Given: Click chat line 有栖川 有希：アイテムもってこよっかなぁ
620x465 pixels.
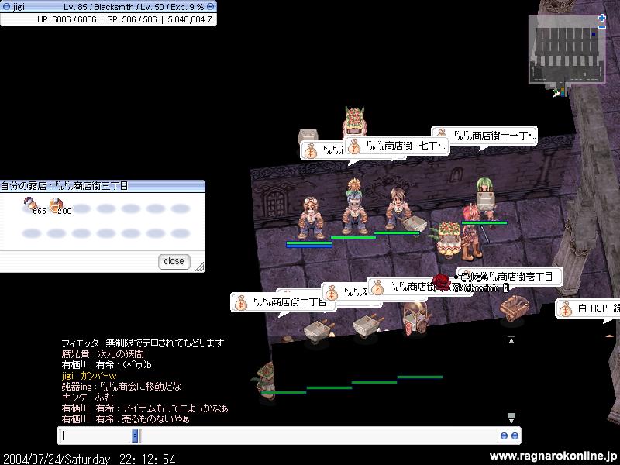Looking at the screenshot, I should tap(145, 408).
